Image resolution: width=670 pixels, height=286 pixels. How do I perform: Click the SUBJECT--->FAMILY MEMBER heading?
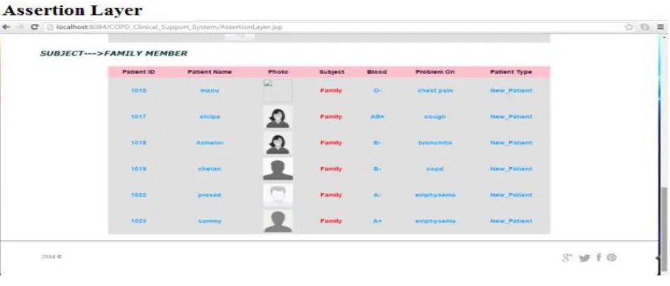[114, 54]
